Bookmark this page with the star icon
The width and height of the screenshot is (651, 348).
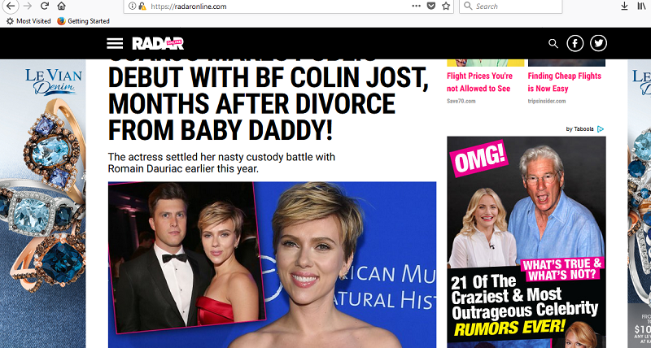tap(446, 7)
